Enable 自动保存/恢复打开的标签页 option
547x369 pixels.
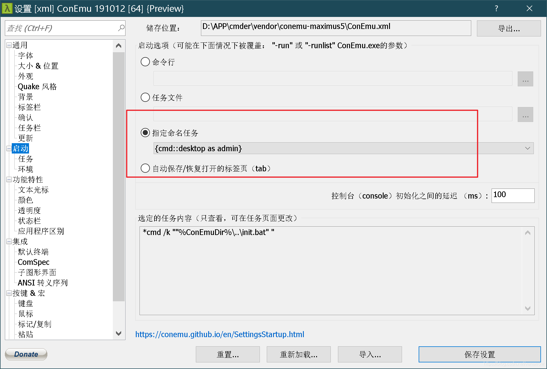click(x=145, y=168)
